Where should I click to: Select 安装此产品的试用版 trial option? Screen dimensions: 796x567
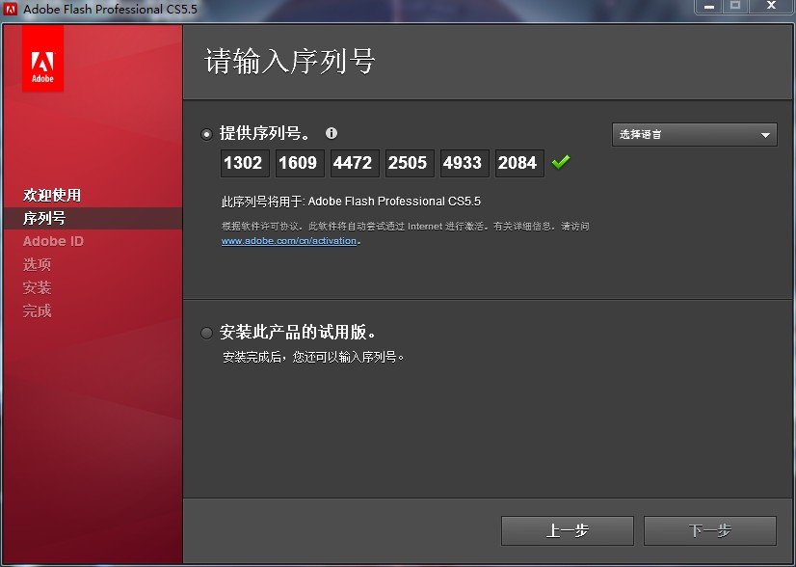pyautogui.click(x=206, y=332)
